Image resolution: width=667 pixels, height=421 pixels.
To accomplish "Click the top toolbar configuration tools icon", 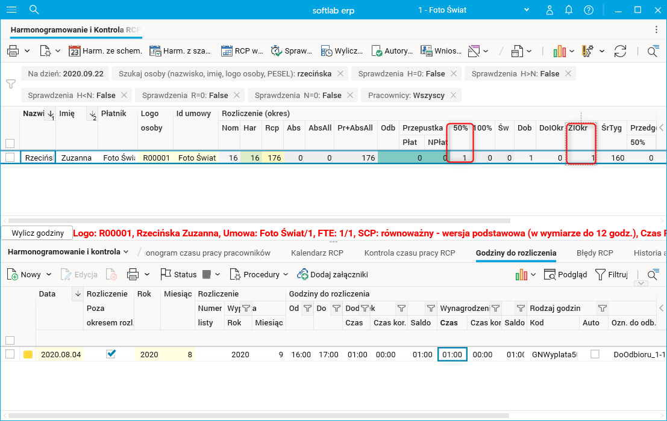I will [x=588, y=51].
